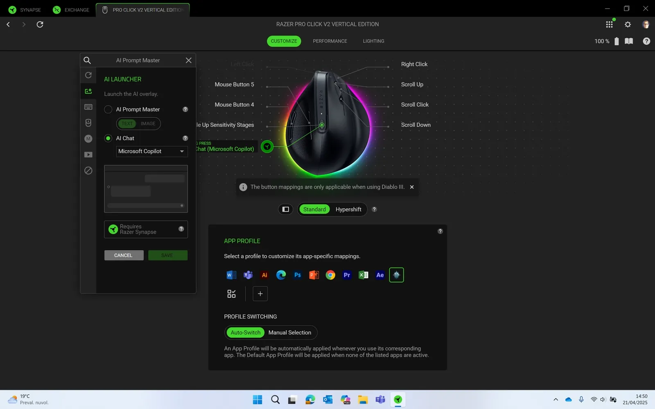The width and height of the screenshot is (655, 409).
Task: Open the hidden icons tray on taskbar
Action: point(555,400)
